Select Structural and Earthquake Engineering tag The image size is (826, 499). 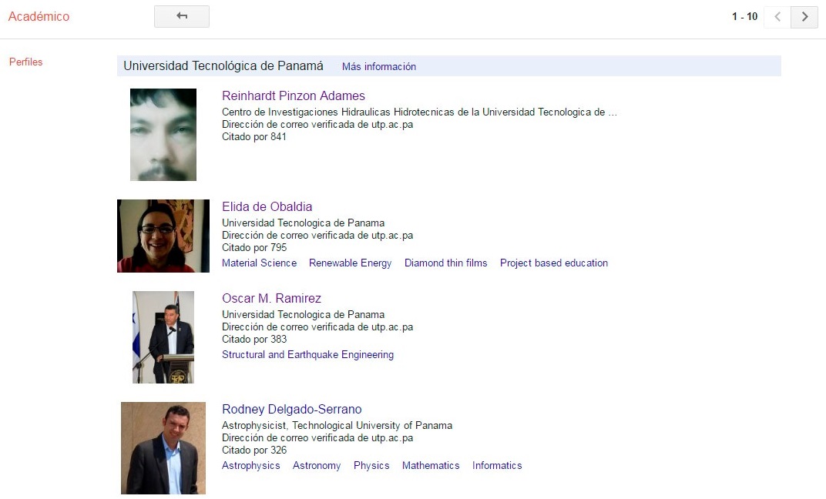pos(307,355)
